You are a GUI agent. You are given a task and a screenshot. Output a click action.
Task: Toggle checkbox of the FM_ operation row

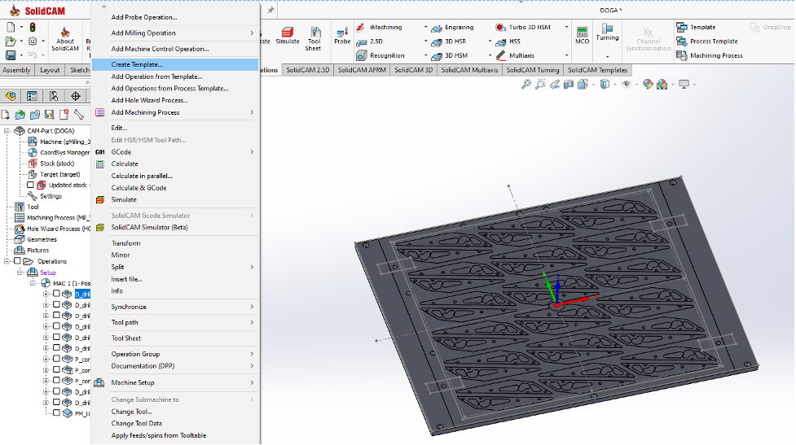56,413
